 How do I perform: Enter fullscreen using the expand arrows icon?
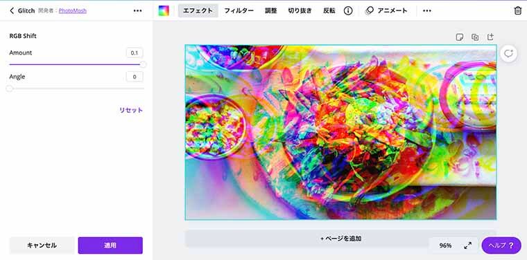tap(467, 245)
